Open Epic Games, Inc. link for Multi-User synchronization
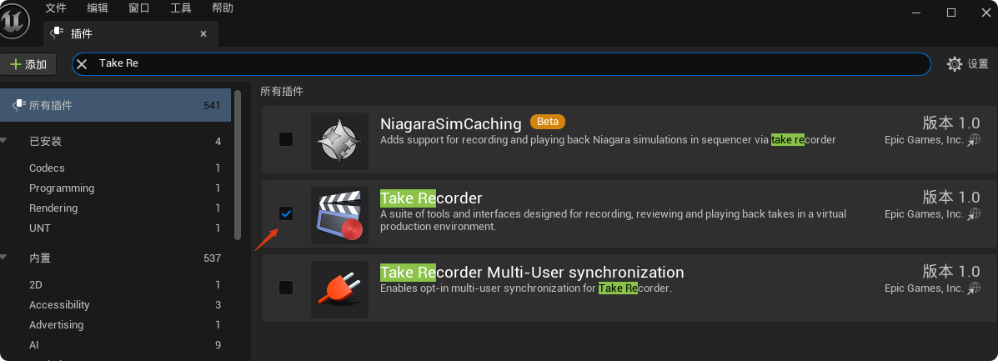The height and width of the screenshot is (361, 998). tap(924, 288)
